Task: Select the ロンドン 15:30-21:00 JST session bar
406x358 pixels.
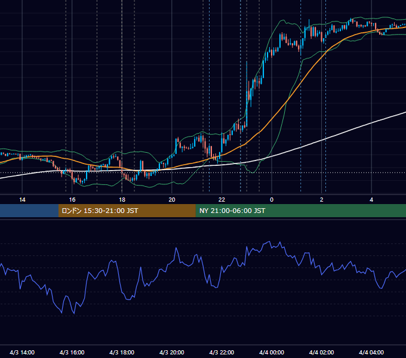Action: click(127, 211)
